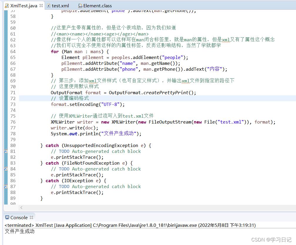This screenshot has width=296, height=245.
Task: Click the TODO comment on line 84
Action: pos(96,169)
